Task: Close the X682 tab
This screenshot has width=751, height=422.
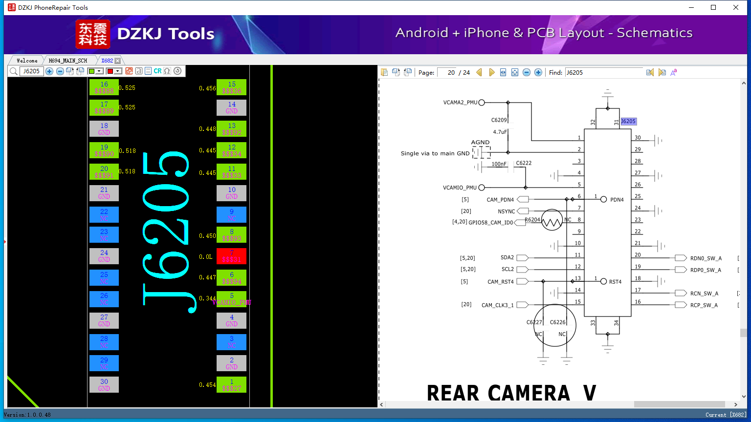Action: click(117, 61)
